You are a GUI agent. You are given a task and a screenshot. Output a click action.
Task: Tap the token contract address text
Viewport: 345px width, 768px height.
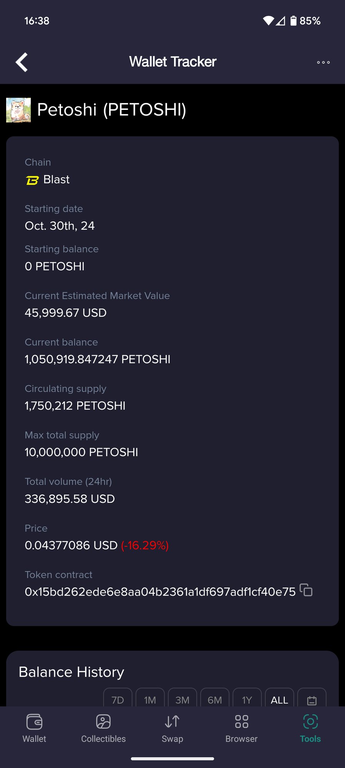click(160, 592)
